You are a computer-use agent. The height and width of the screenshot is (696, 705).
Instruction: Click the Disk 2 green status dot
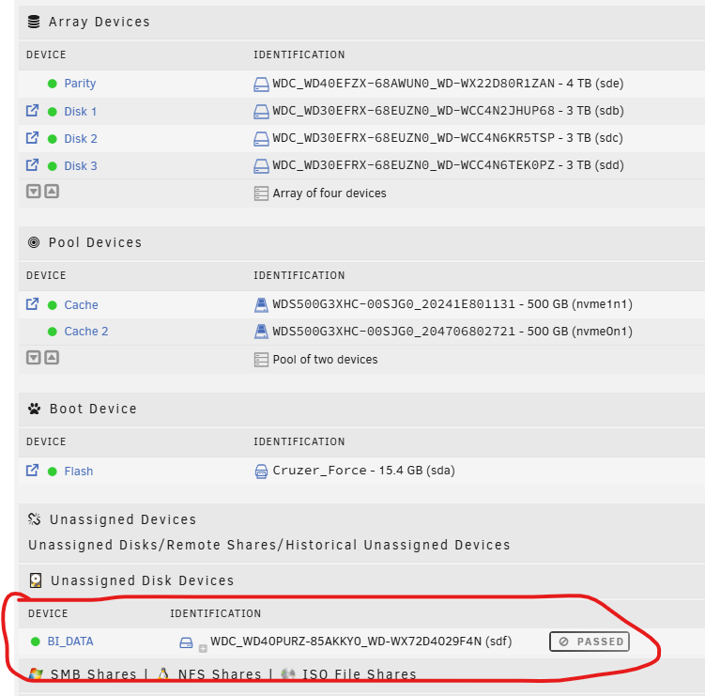click(53, 139)
